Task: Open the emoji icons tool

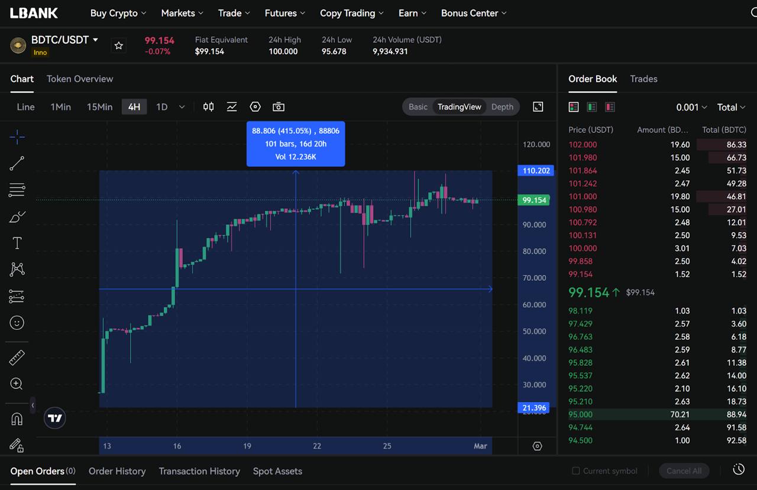Action: (17, 323)
